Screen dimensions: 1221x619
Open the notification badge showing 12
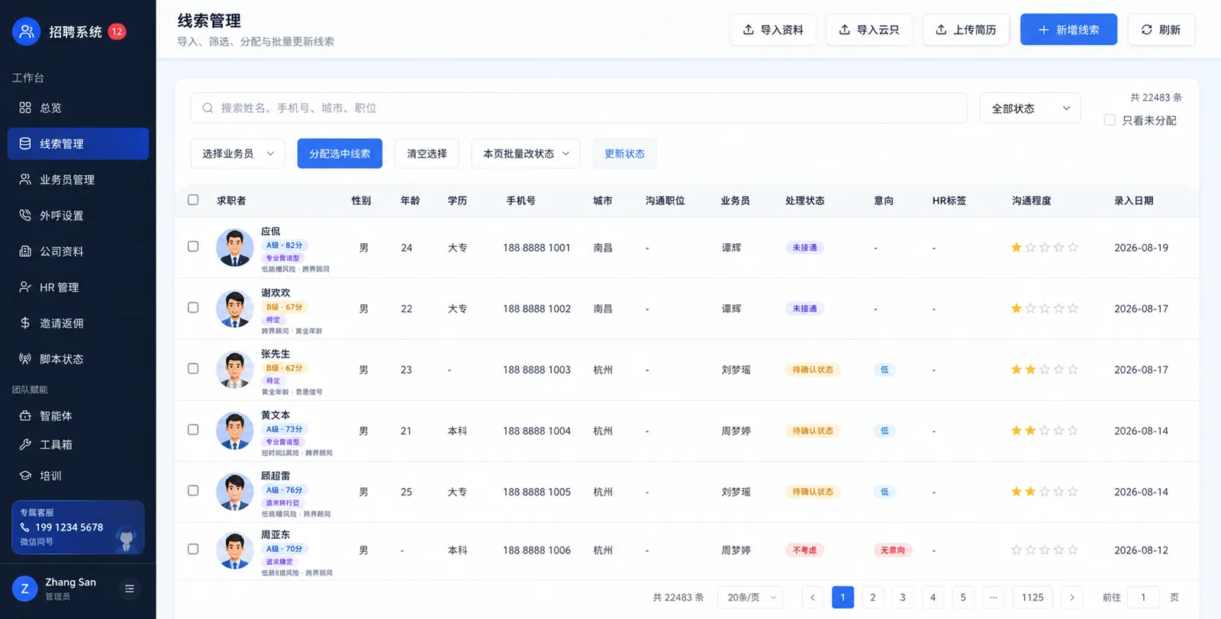[117, 31]
